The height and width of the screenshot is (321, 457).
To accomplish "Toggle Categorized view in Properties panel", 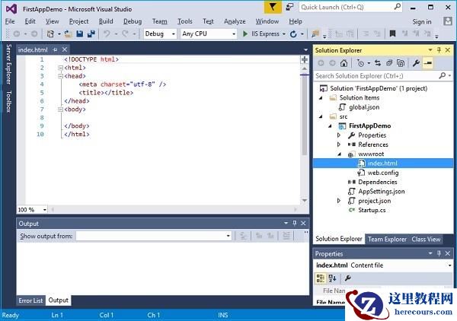I will (321, 278).
